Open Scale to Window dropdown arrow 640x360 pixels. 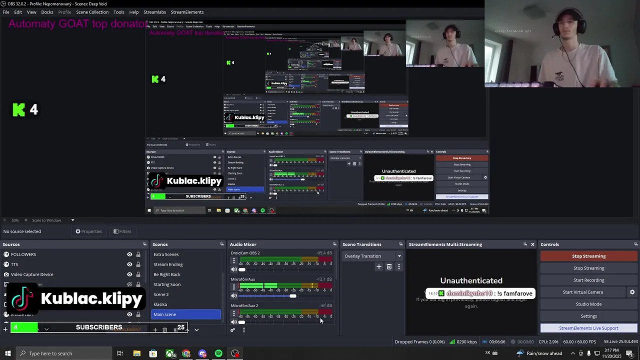[72, 220]
